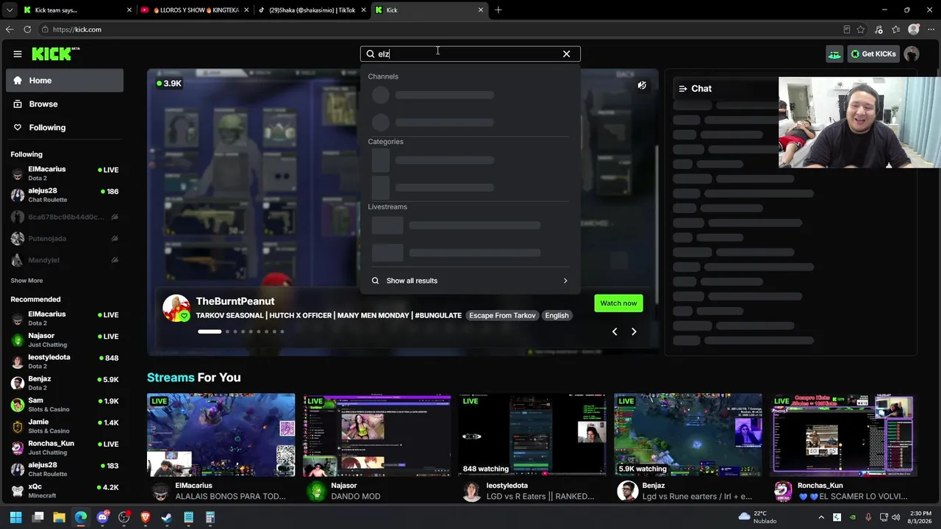The height and width of the screenshot is (529, 941).
Task: Open Jamie Slots & Casino channel
Action: (x=65, y=426)
